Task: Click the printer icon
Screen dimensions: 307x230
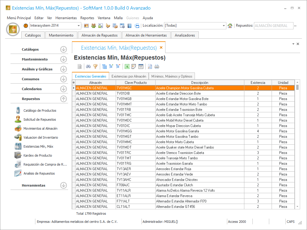Action: 157,66
